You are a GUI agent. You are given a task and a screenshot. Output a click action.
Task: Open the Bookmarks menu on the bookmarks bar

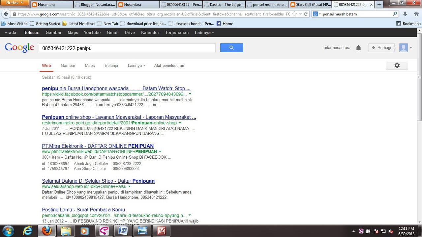click(408, 24)
